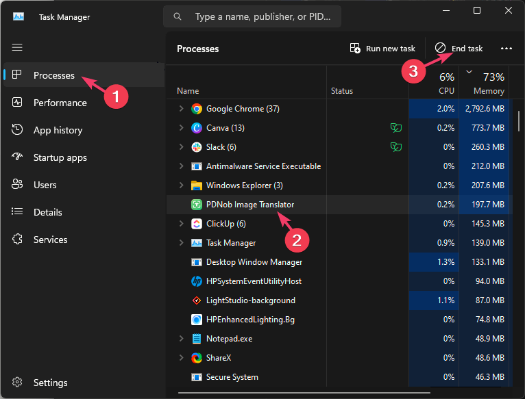
Task: Click the PDNob Image Translator icon
Action: pos(197,205)
